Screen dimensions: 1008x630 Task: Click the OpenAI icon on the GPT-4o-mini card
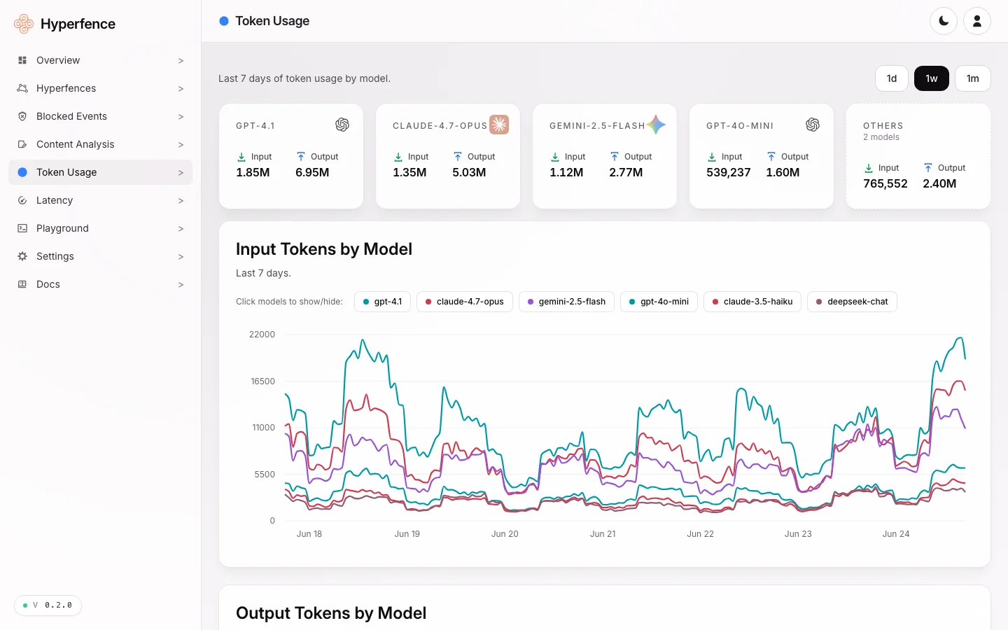pyautogui.click(x=813, y=125)
